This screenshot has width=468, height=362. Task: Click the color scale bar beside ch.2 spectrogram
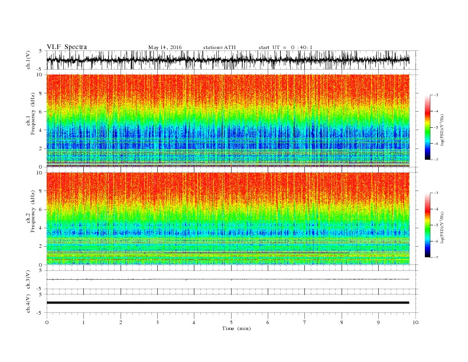(427, 225)
